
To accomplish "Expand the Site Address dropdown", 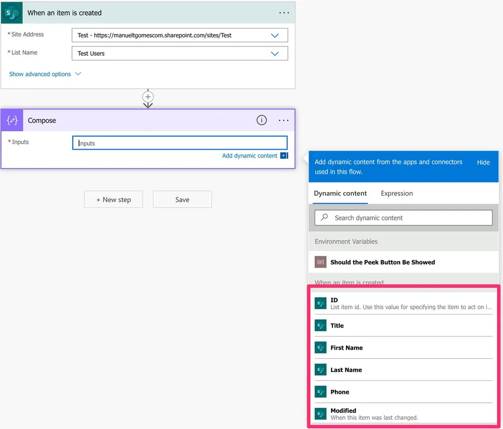I will coord(274,35).
